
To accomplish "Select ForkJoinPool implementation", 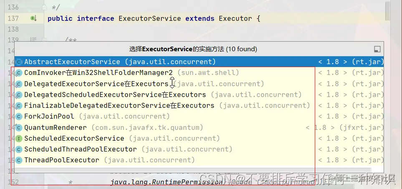I will pyautogui.click(x=199, y=117).
